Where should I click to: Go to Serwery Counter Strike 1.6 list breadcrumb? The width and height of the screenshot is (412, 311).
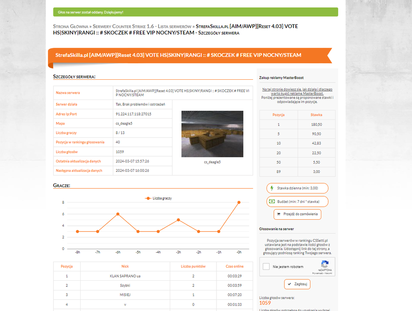click(x=142, y=26)
